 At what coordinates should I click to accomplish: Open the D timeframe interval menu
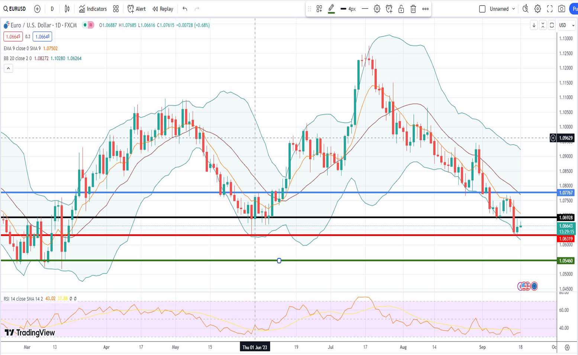click(52, 9)
